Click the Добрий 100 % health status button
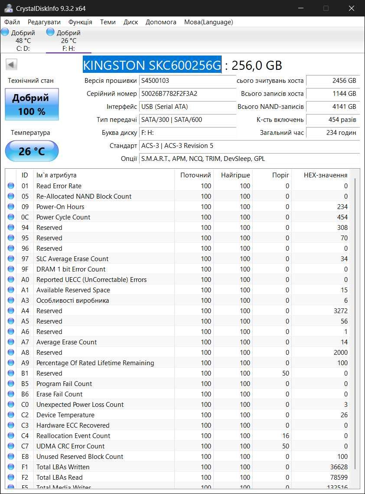The height and width of the screenshot is (494, 365). (32, 104)
